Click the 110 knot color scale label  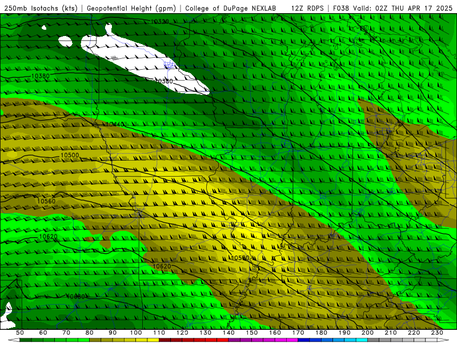(x=159, y=333)
